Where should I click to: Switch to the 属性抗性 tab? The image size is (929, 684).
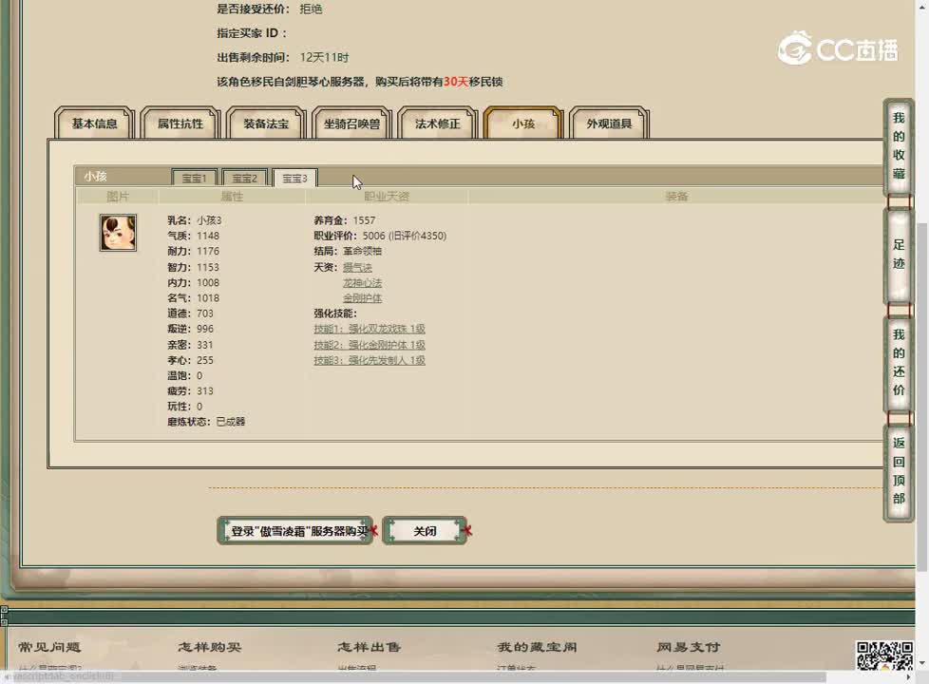180,123
